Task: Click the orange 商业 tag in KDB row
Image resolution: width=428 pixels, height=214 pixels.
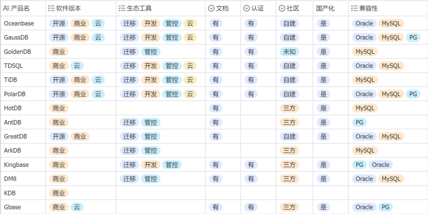Action: 59,193
